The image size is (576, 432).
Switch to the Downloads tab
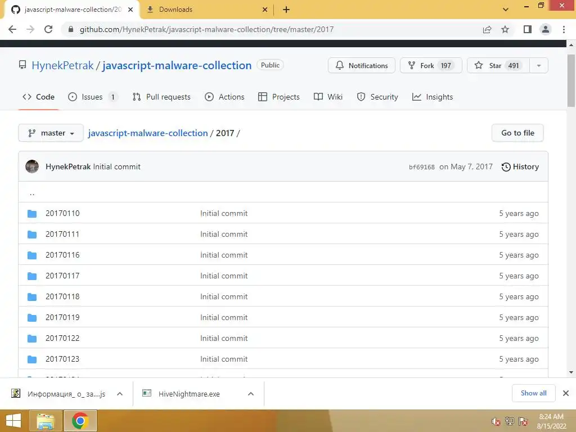(206, 10)
